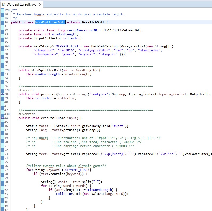Click the TopologyContext type on line 38
The image size is (212, 211).
pyautogui.click(x=142, y=94)
